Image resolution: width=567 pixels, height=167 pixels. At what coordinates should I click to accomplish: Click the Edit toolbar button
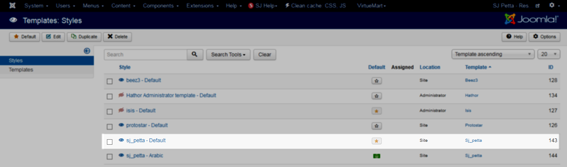53,37
